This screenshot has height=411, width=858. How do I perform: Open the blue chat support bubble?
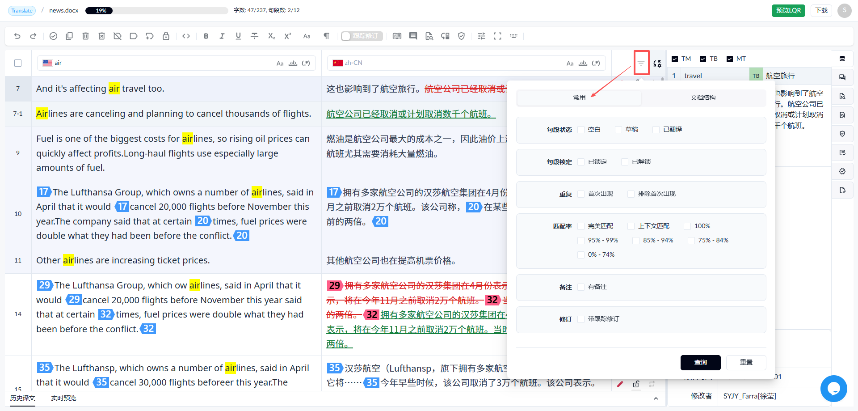833,388
